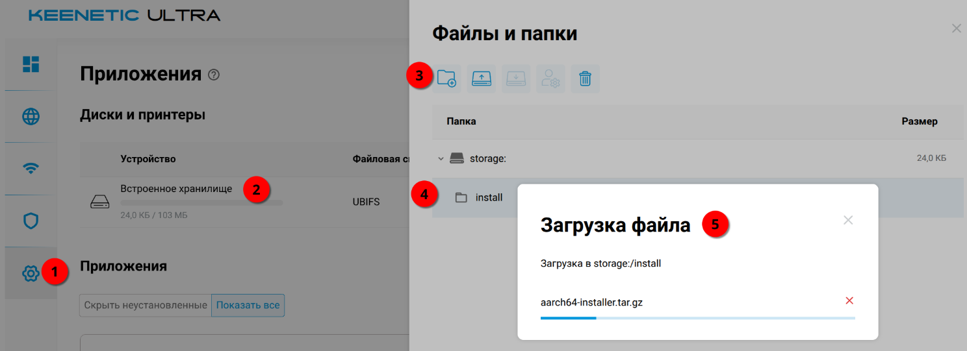Viewport: 967px width, 351px height.
Task: Open the Wi-Fi network sidebar section
Action: (x=31, y=168)
